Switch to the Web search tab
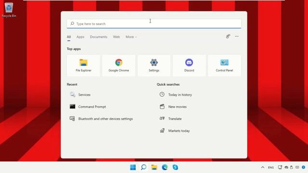 tap(116, 37)
